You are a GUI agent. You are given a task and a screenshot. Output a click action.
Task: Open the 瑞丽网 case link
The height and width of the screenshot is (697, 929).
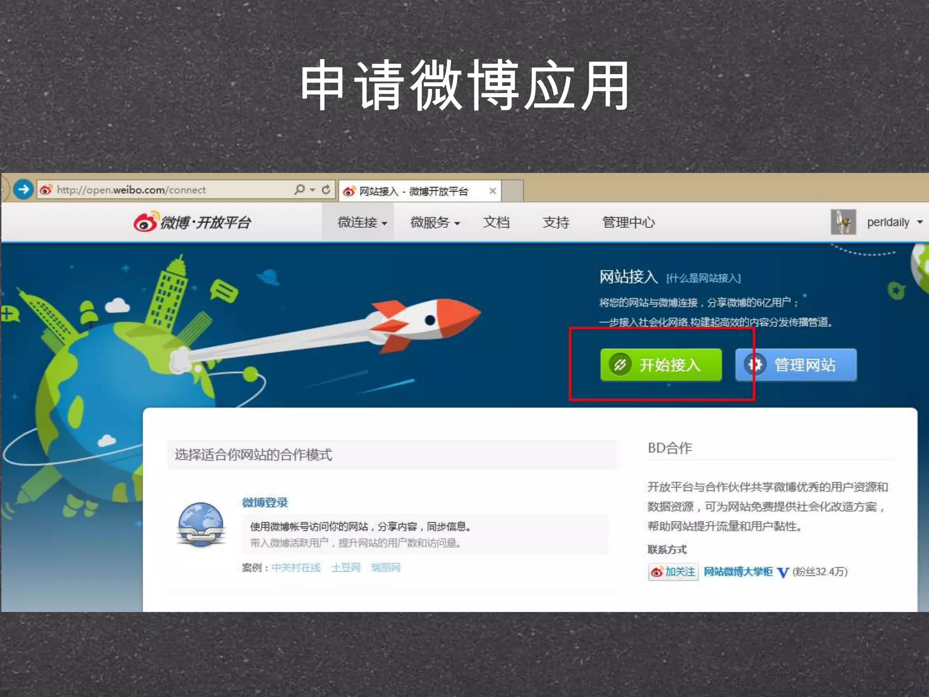386,568
